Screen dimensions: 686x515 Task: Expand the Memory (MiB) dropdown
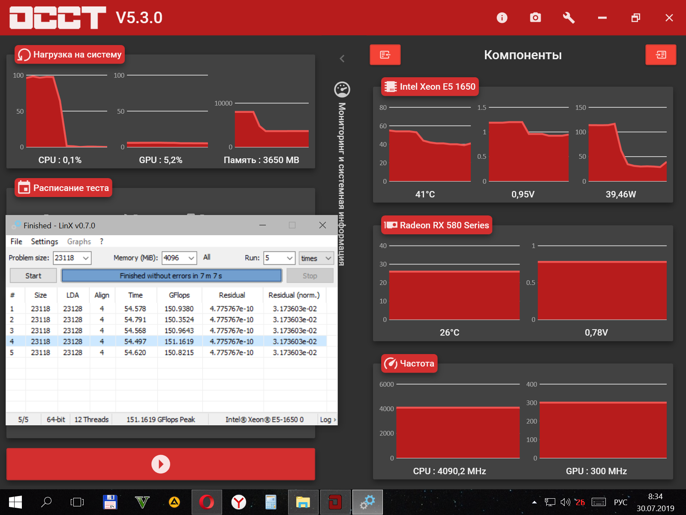(x=191, y=258)
